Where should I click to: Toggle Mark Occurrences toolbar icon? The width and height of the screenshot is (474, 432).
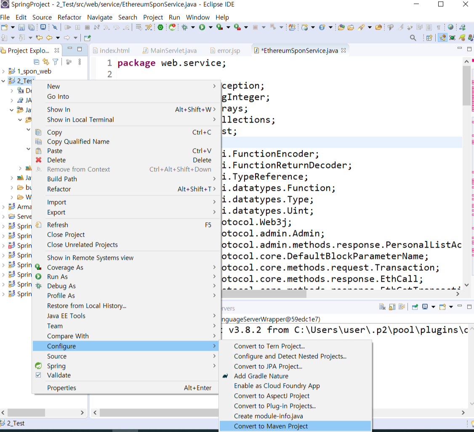(400, 27)
